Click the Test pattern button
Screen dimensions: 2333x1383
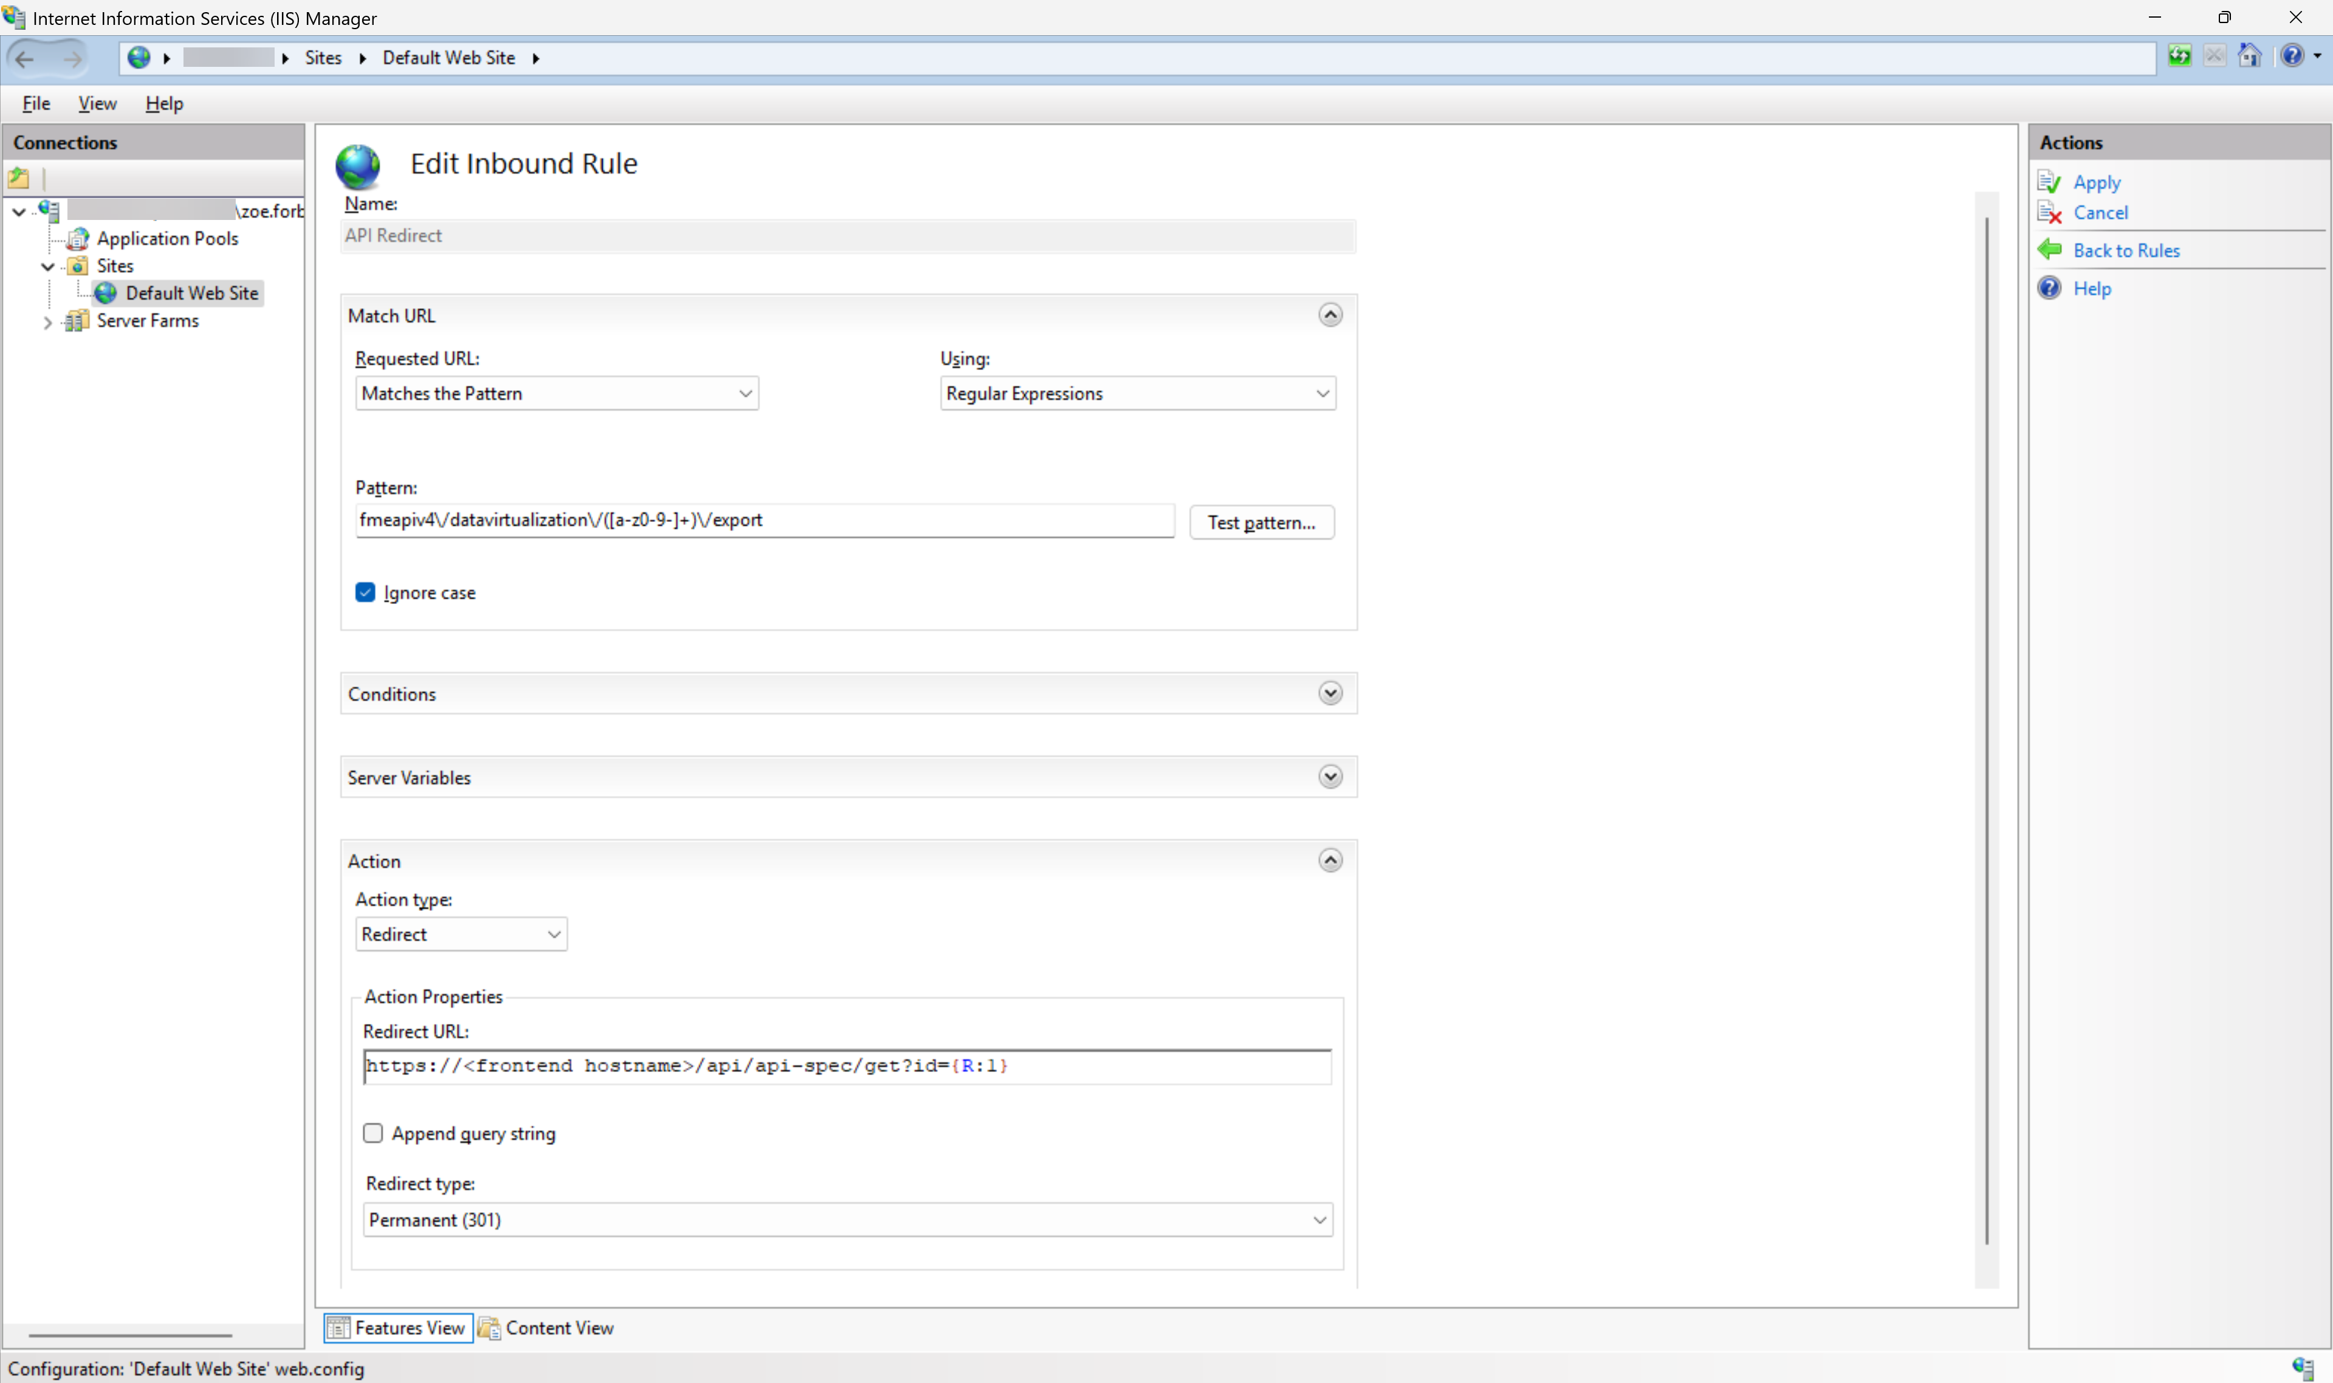(1261, 523)
